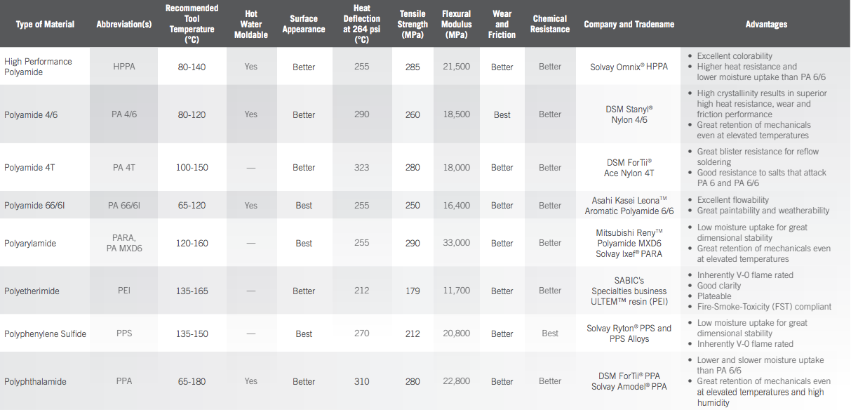851x410 pixels.
Task: Click the "65-180" tool temperature cell
Action: click(x=192, y=381)
